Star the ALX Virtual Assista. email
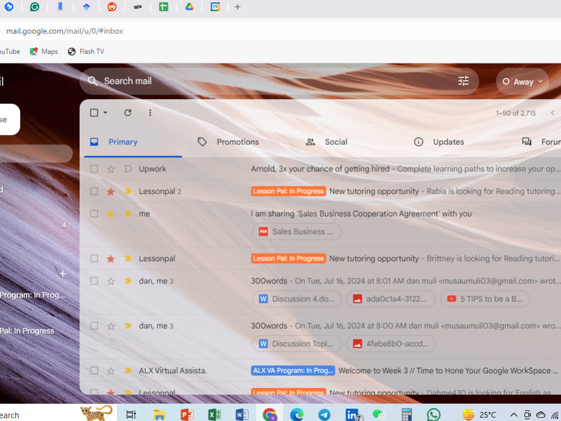The width and height of the screenshot is (561, 421). tap(111, 370)
